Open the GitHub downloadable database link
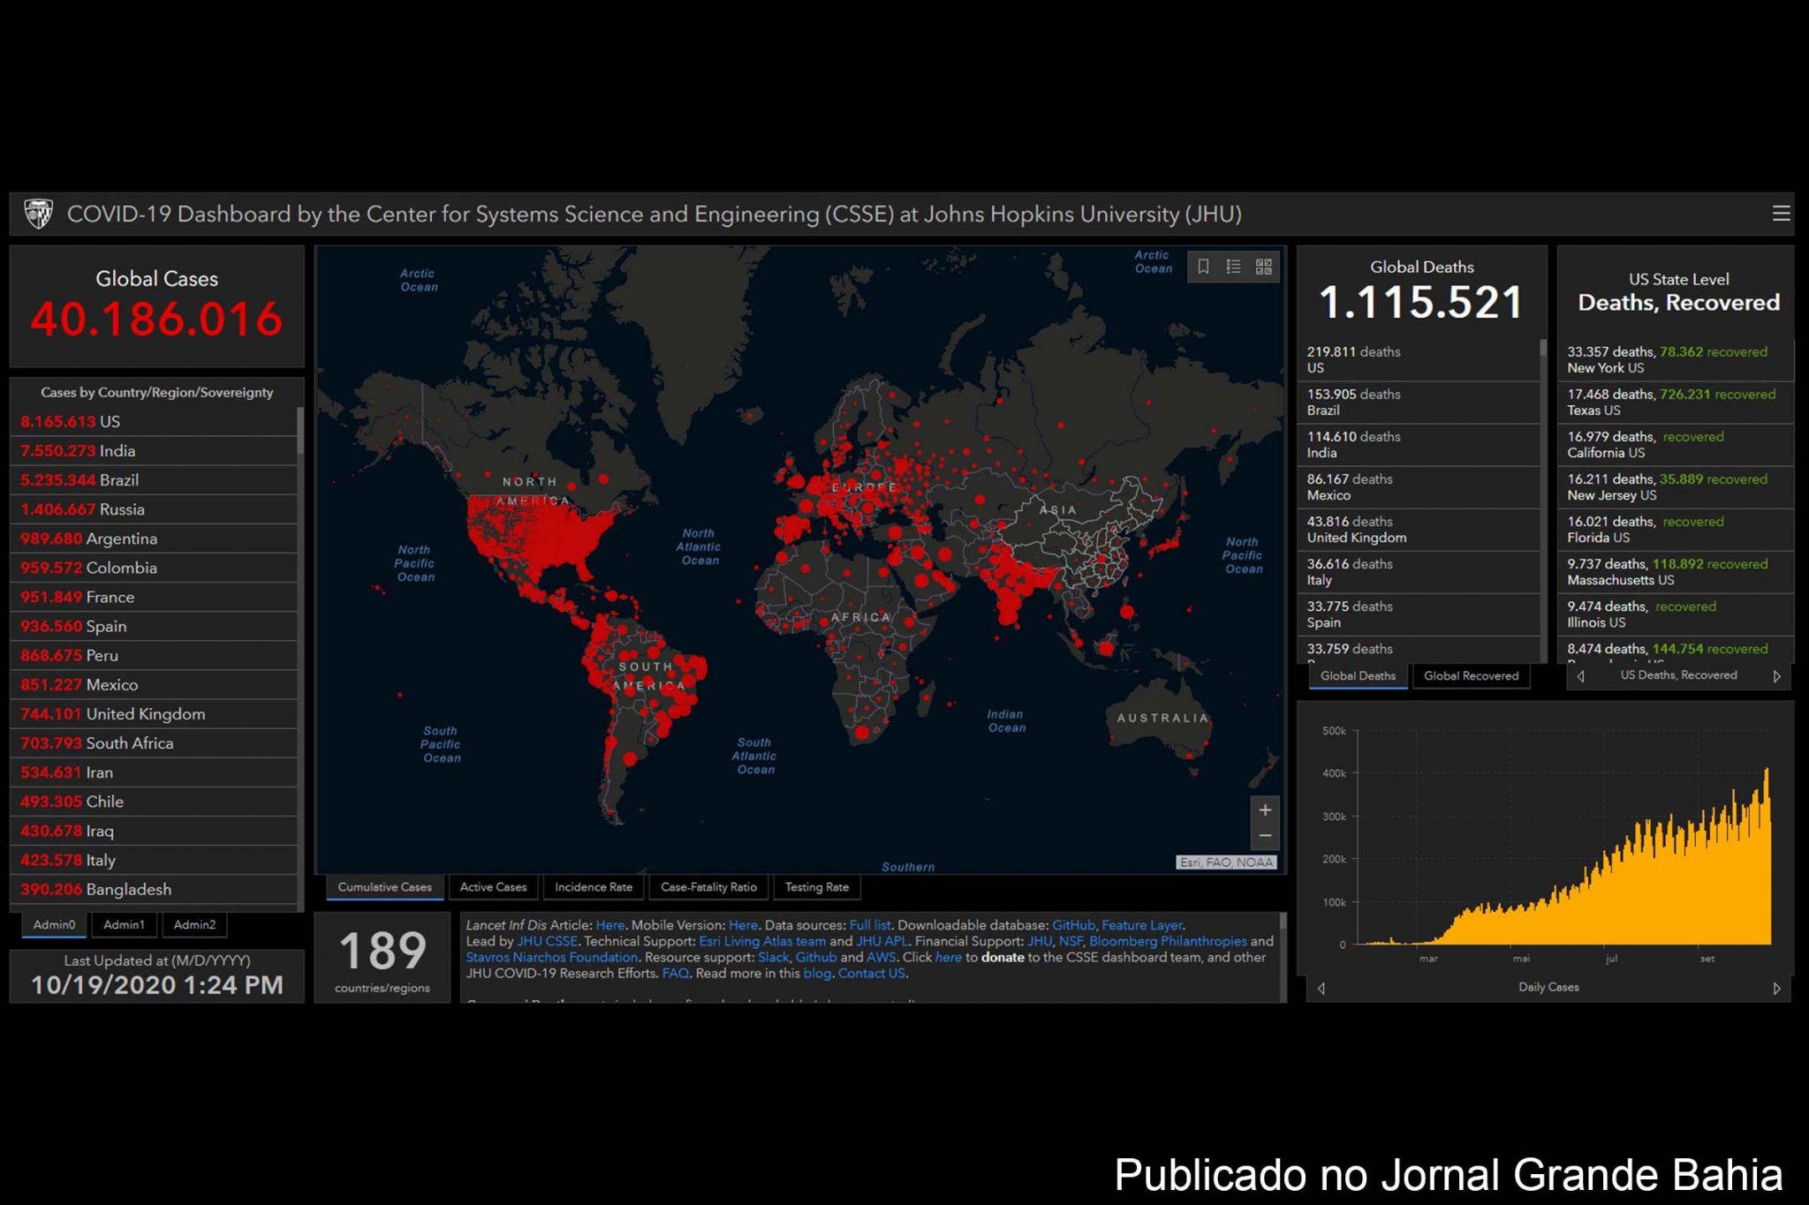This screenshot has width=1809, height=1205. (x=1073, y=925)
